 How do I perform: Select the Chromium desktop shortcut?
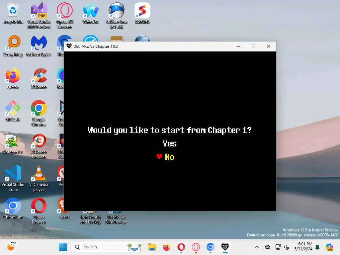(13, 209)
